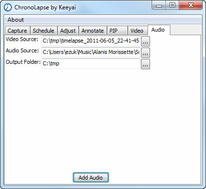The width and height of the screenshot is (206, 189).
Task: Click the Output Folder path field
Action: click(x=91, y=64)
